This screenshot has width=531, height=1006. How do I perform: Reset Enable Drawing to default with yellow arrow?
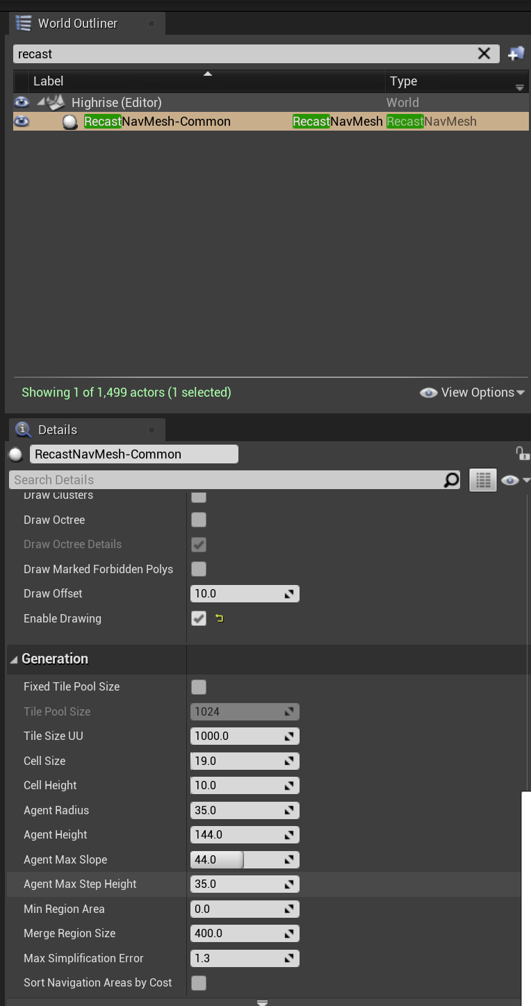pos(220,618)
